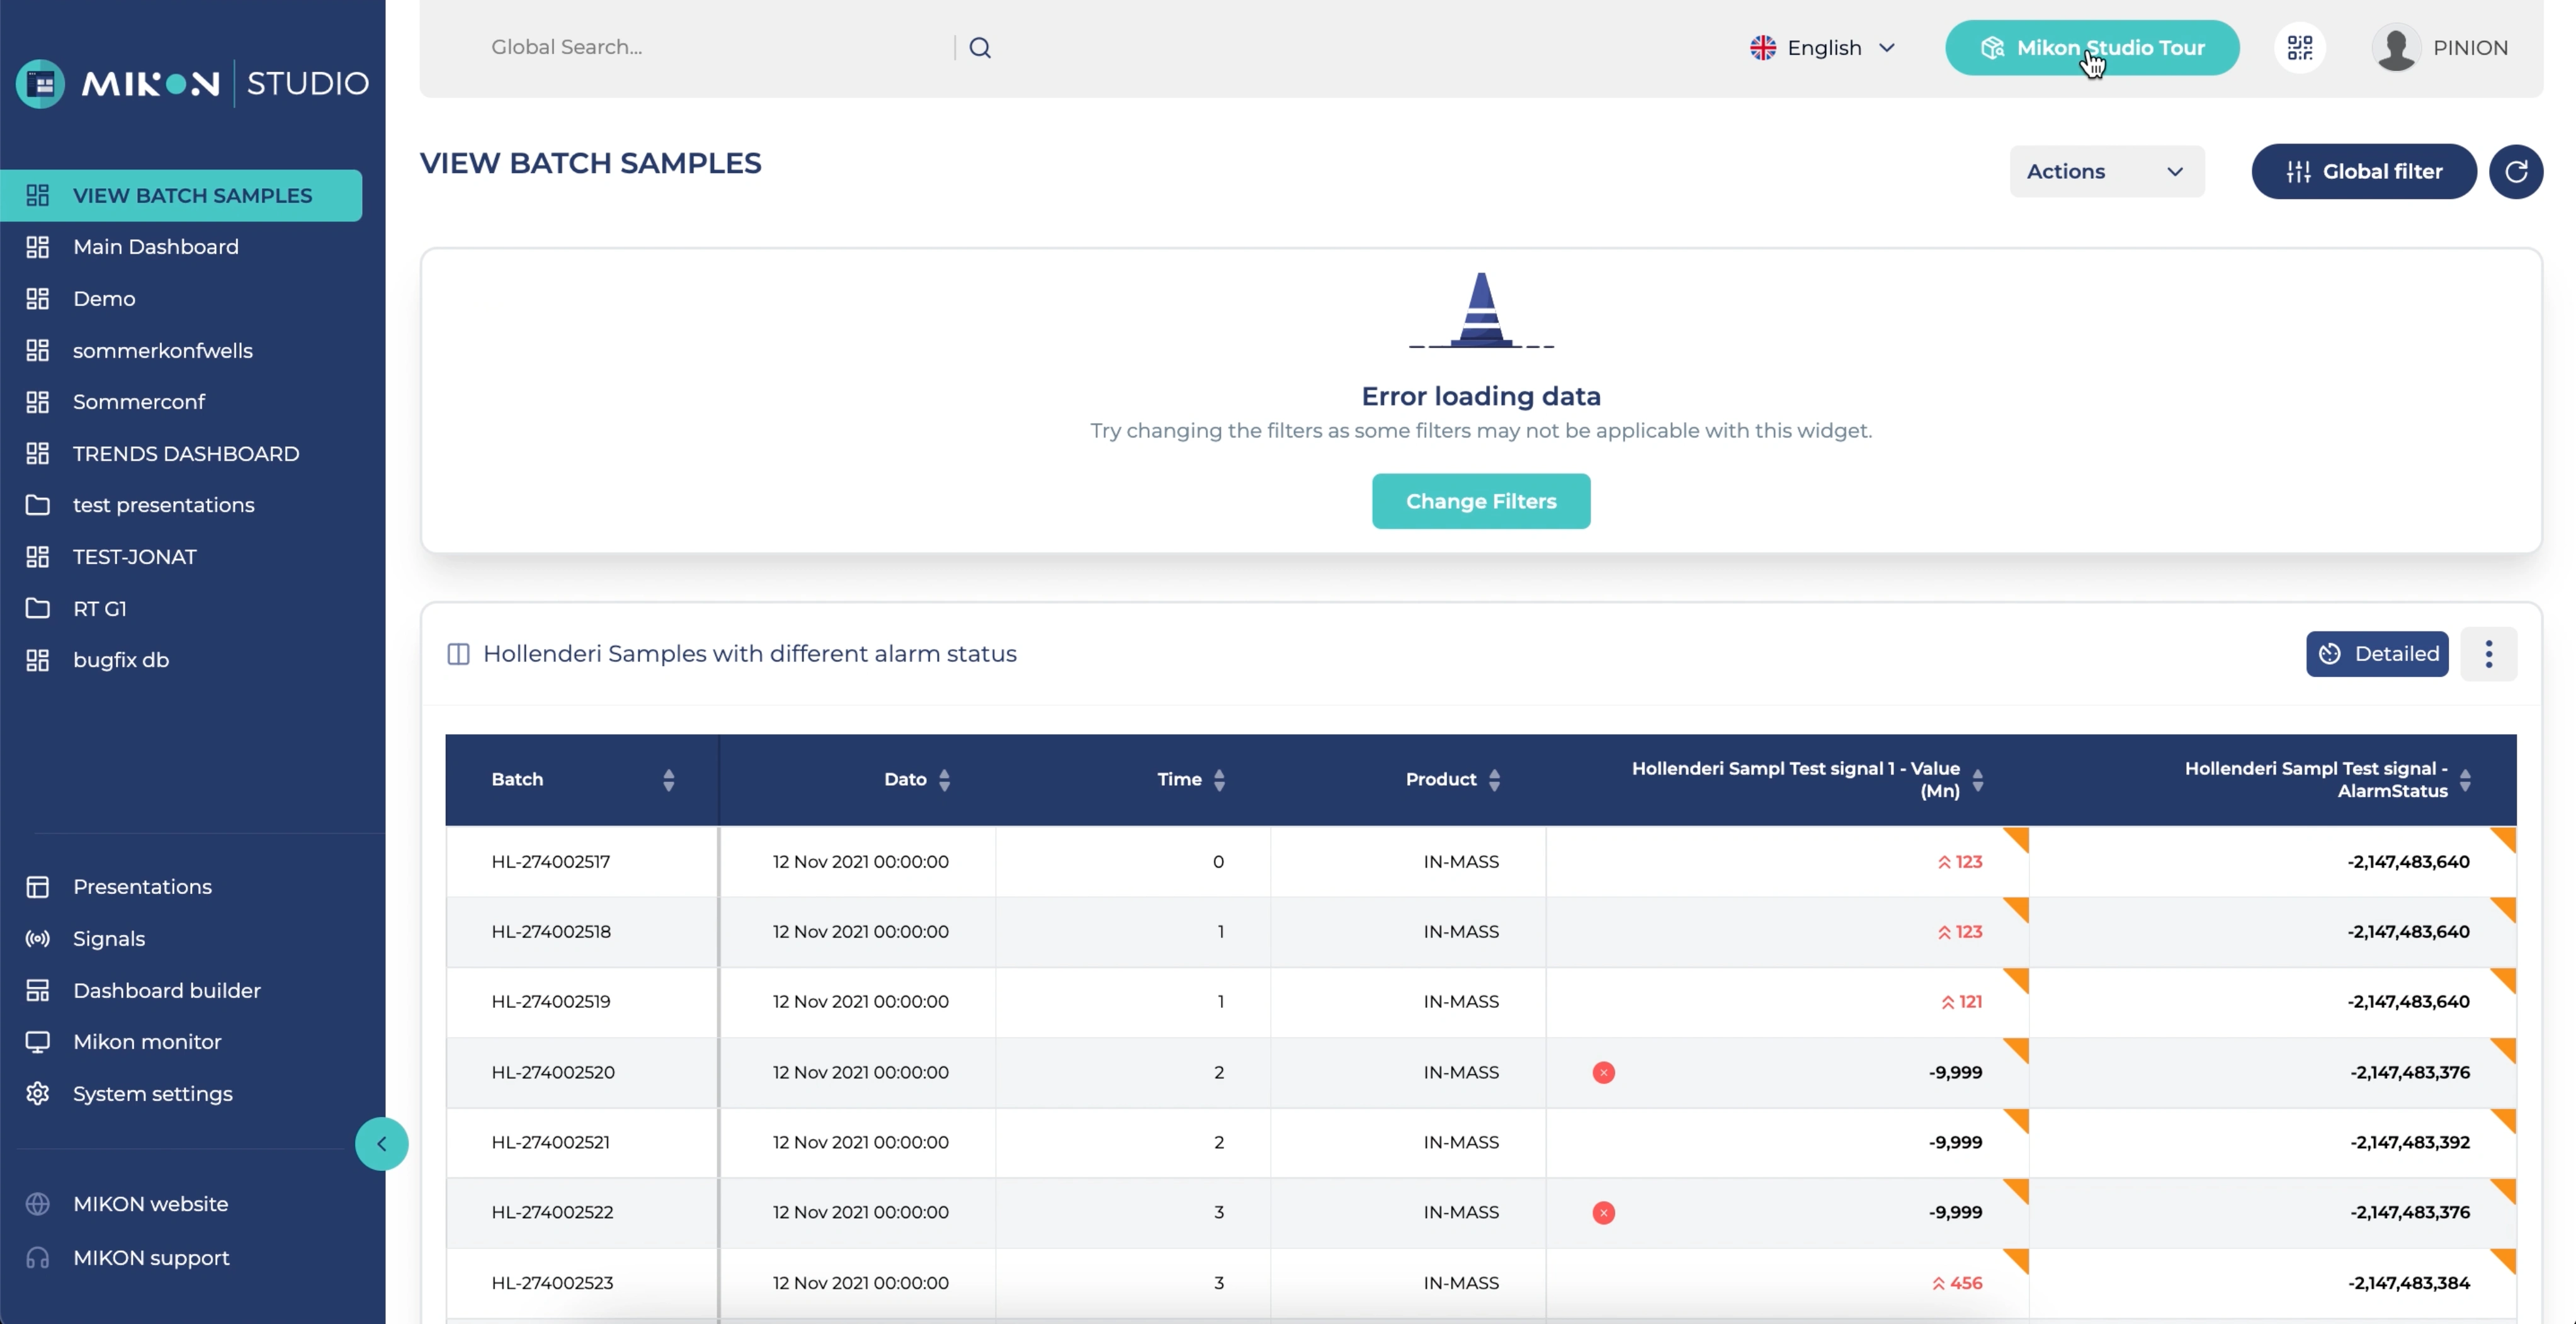Click the global search magnifier icon
Screen dimensions: 2576x1324
point(980,48)
